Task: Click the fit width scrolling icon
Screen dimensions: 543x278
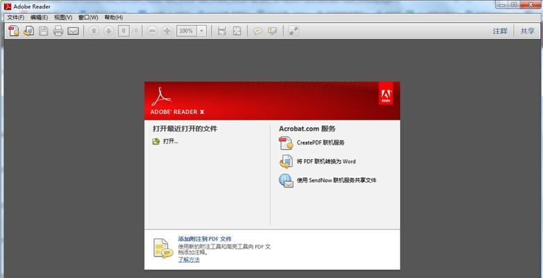Action: pos(222,31)
